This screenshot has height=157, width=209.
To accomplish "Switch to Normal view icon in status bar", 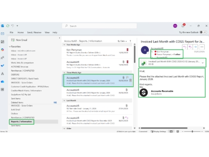I will coord(171,131).
